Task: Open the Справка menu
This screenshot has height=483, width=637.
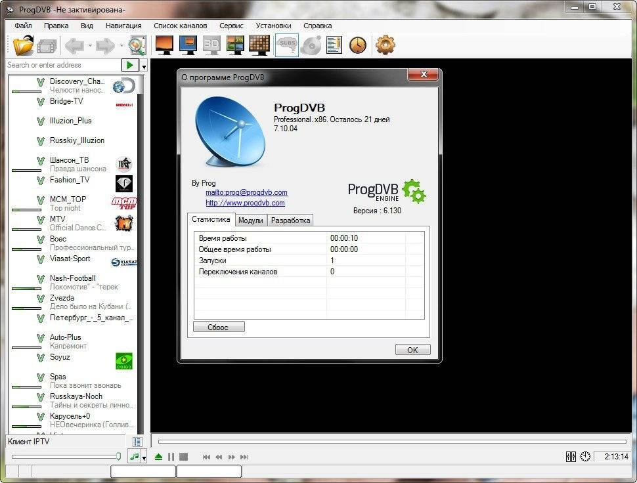Action: pyautogui.click(x=318, y=26)
